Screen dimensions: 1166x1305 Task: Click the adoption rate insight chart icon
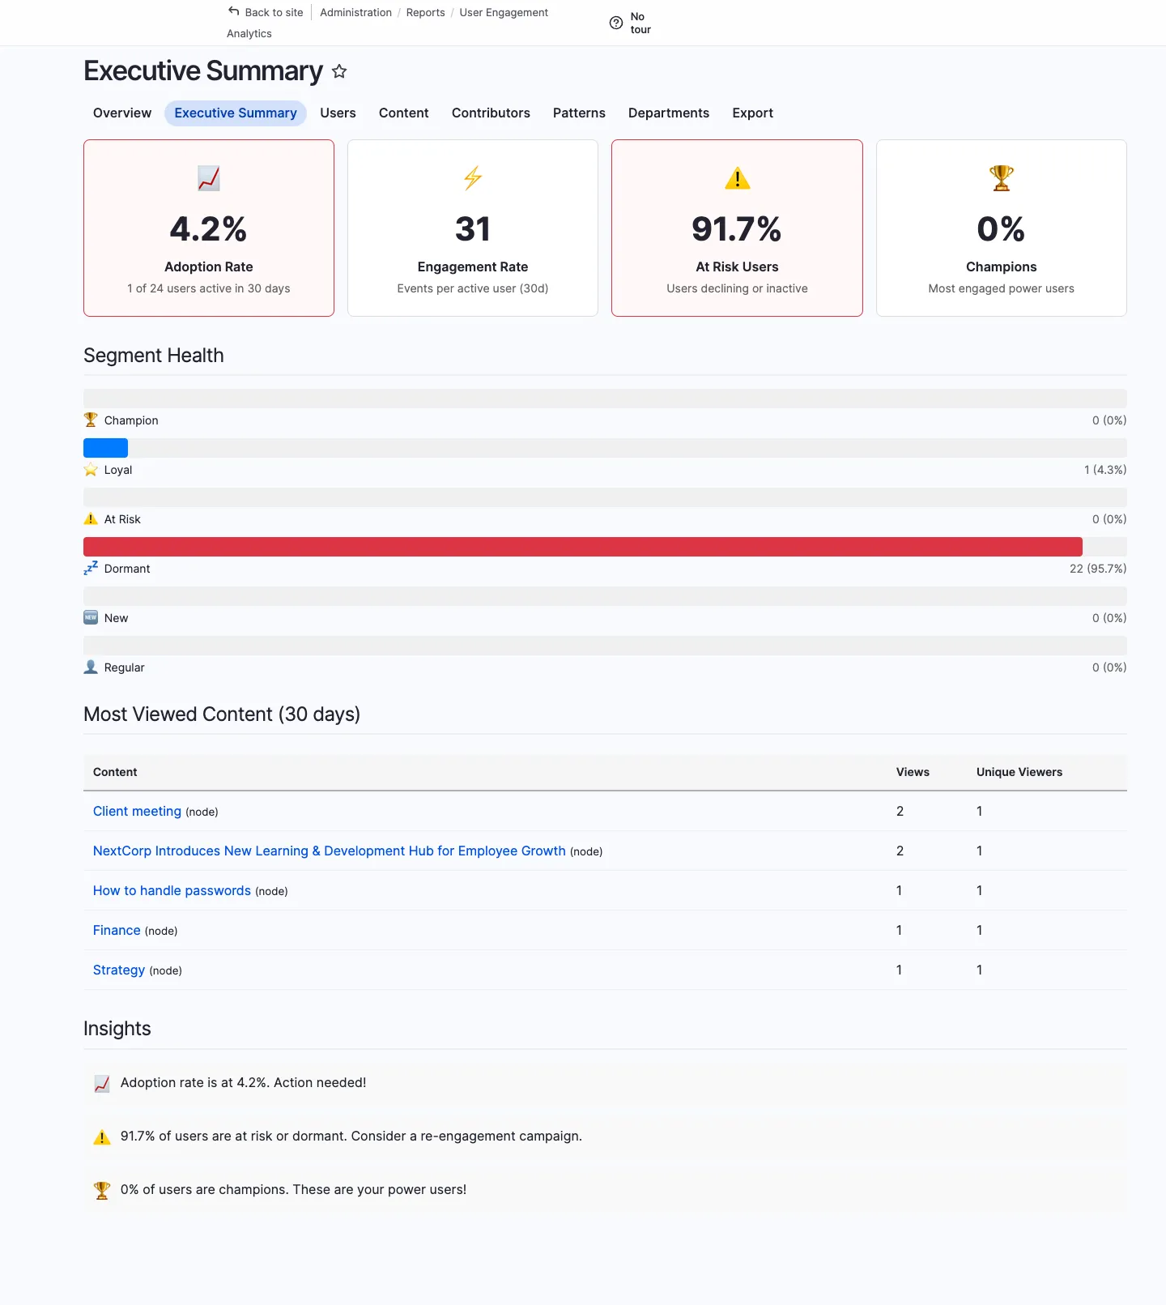click(102, 1084)
